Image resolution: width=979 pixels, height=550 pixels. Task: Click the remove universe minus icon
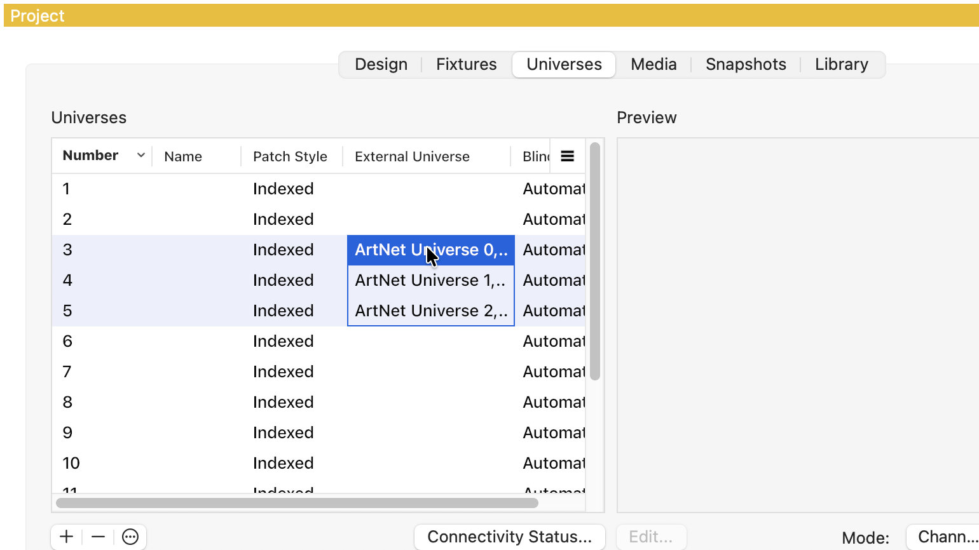tap(98, 537)
